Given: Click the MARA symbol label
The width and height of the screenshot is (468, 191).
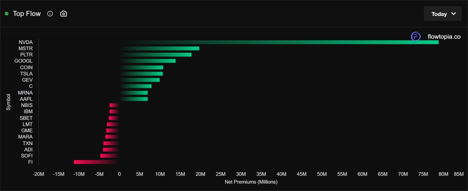Looking at the screenshot, I should [25, 137].
